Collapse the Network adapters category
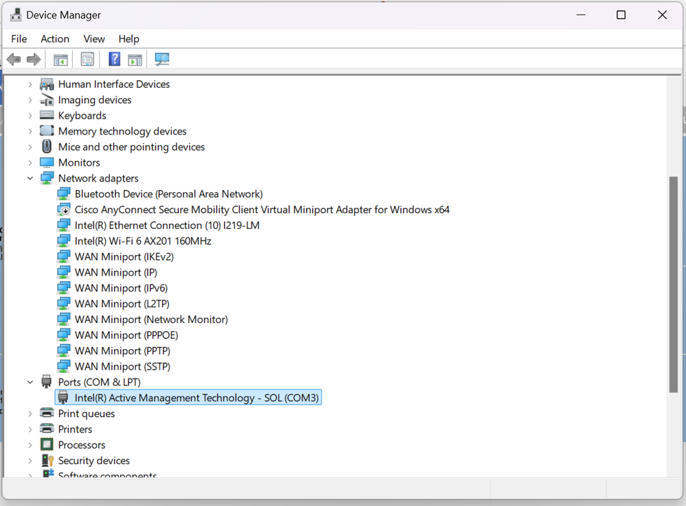The width and height of the screenshot is (686, 506). 30,178
